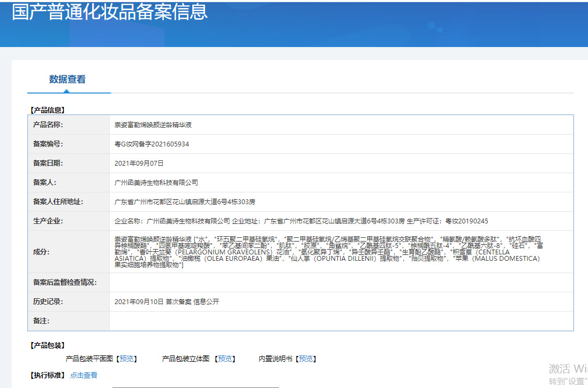
Task: Click the 【执行标准】 section label
Action: pos(47,376)
